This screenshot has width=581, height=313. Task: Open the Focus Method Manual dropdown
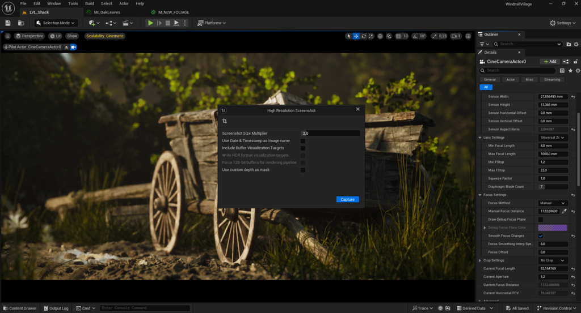pos(553,203)
